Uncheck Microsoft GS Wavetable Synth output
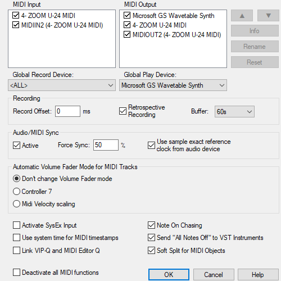 127,15
